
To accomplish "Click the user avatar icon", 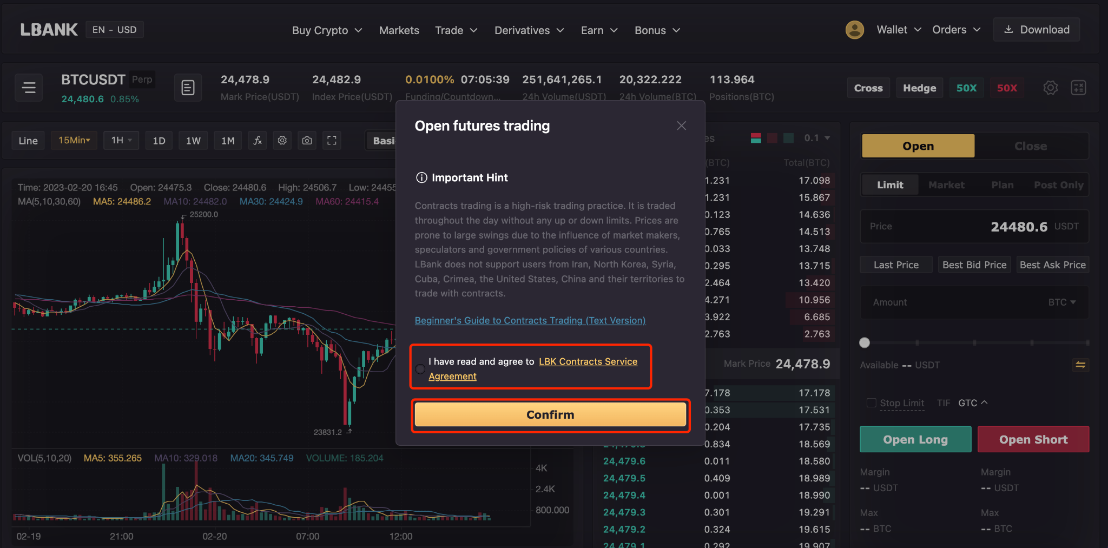I will click(854, 30).
